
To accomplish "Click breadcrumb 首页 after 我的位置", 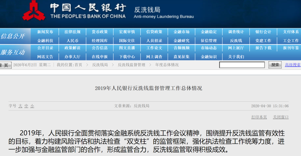I will 78,65.
